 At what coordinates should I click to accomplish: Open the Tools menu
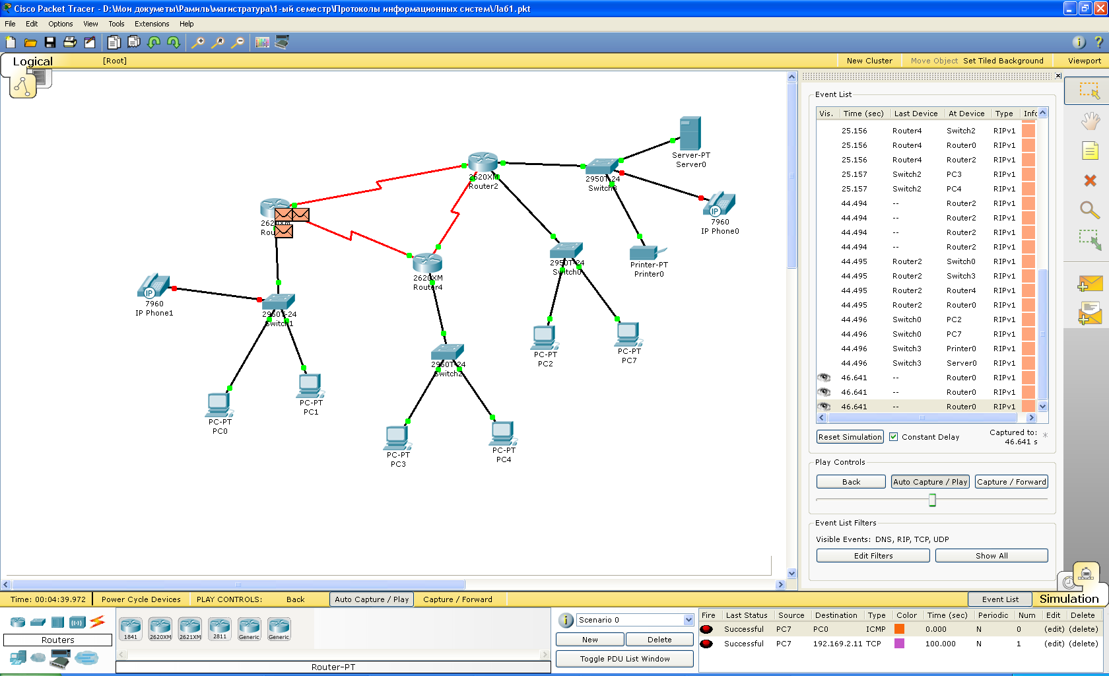[x=116, y=24]
